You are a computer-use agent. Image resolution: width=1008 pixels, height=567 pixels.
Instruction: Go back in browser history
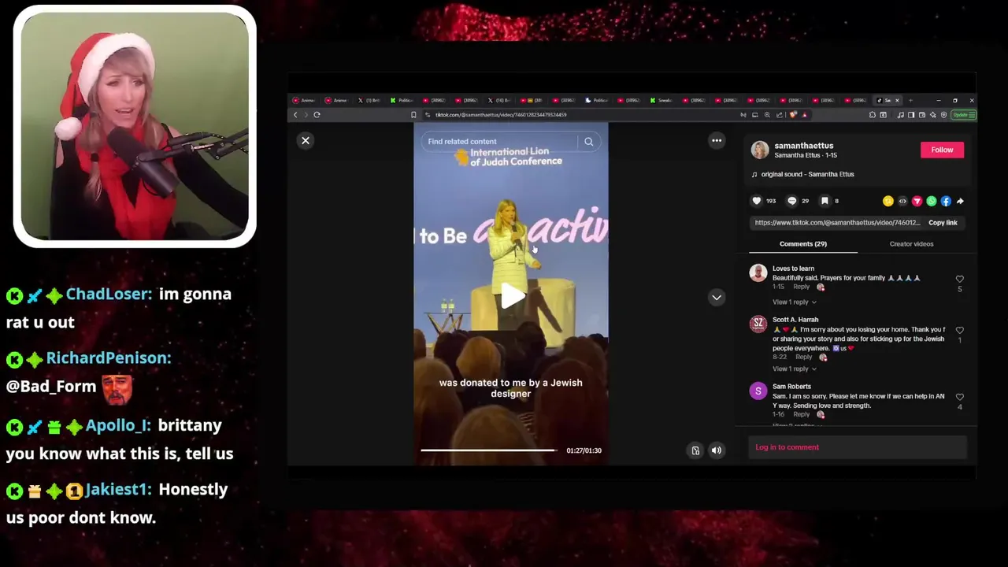point(295,115)
